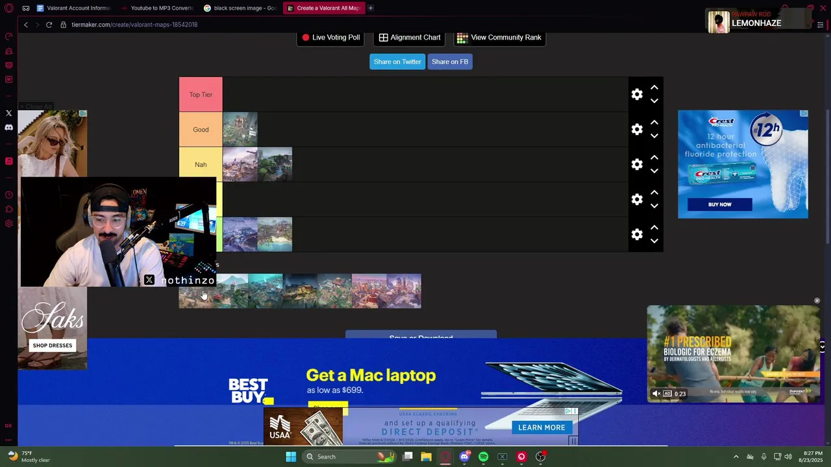Move Nah row down
This screenshot has height=467, width=831.
654,171
